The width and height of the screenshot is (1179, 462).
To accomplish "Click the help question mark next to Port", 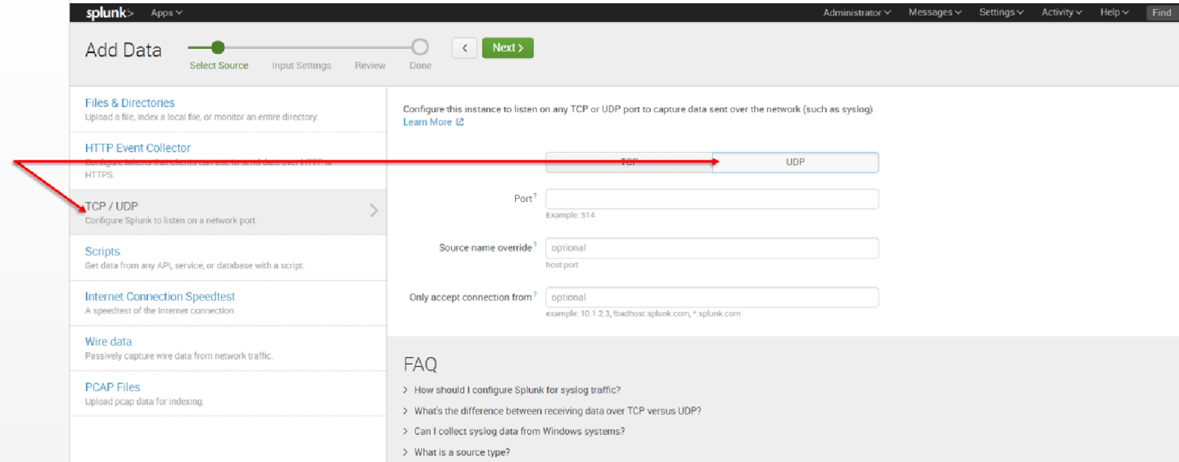I will [535, 196].
